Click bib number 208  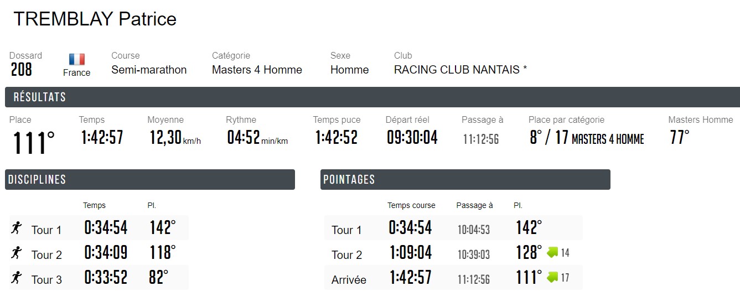tap(22, 70)
